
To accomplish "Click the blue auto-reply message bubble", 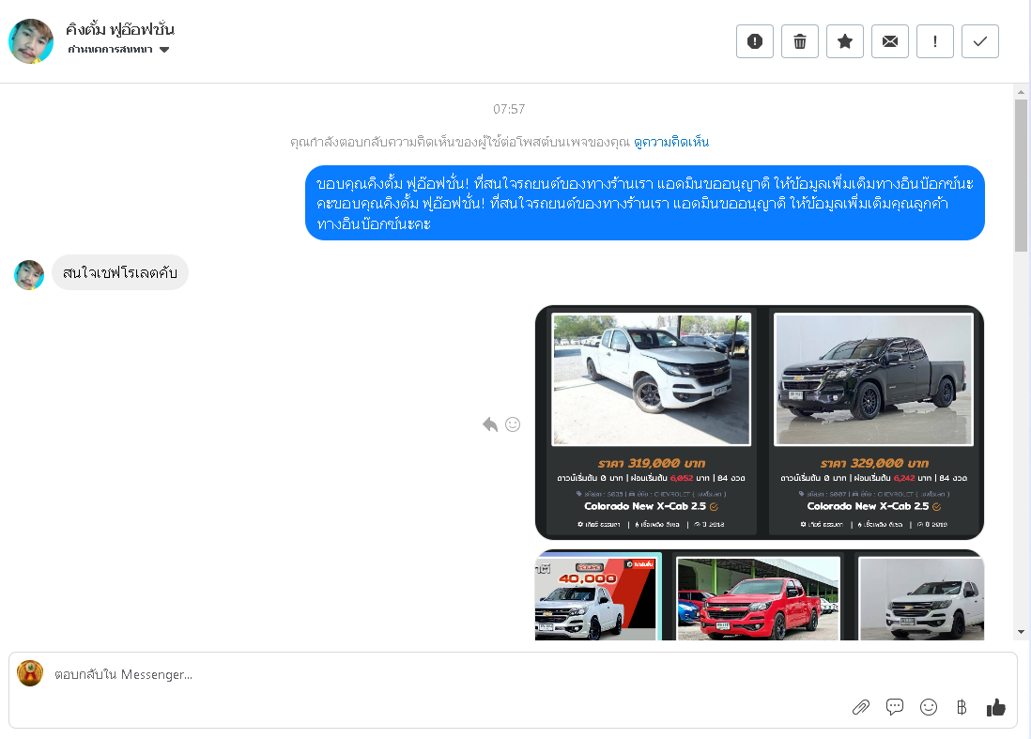I will click(x=644, y=203).
